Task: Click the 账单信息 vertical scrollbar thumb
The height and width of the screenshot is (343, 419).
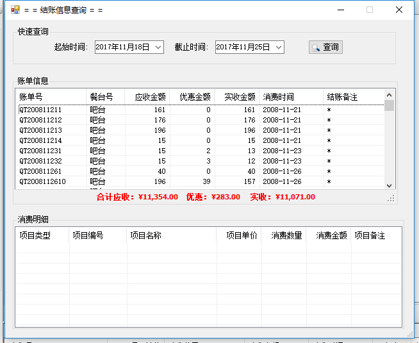Action: pyautogui.click(x=389, y=105)
